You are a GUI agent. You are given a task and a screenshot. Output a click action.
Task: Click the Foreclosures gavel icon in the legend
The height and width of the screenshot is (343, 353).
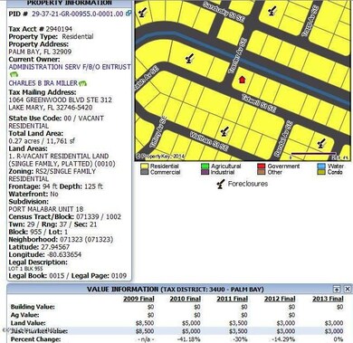click(221, 184)
